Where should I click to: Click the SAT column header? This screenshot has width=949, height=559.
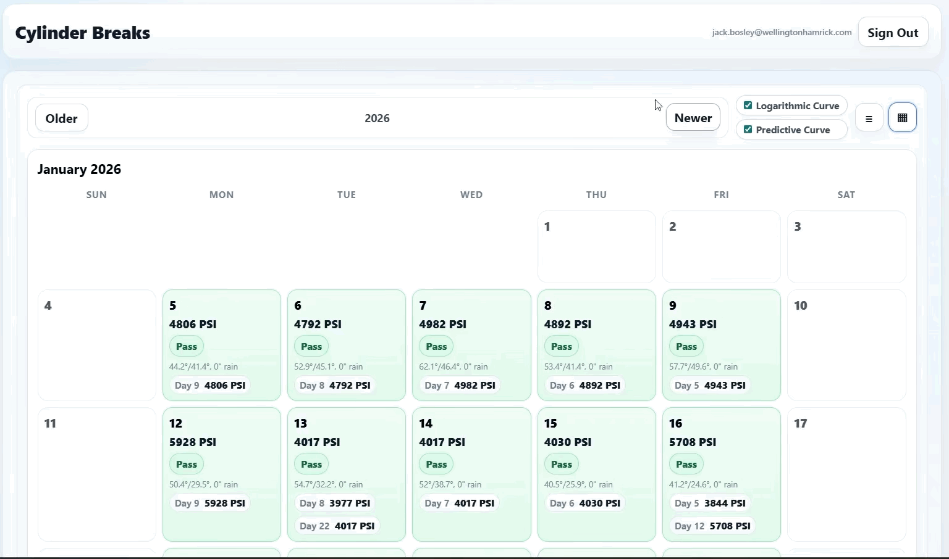click(846, 194)
